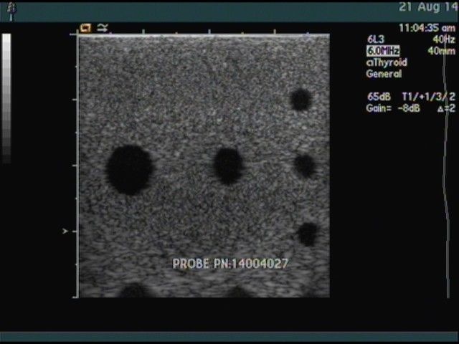Click the 21 Aug 14 date in header
Screen dimensions: 459x344
pos(428,6)
